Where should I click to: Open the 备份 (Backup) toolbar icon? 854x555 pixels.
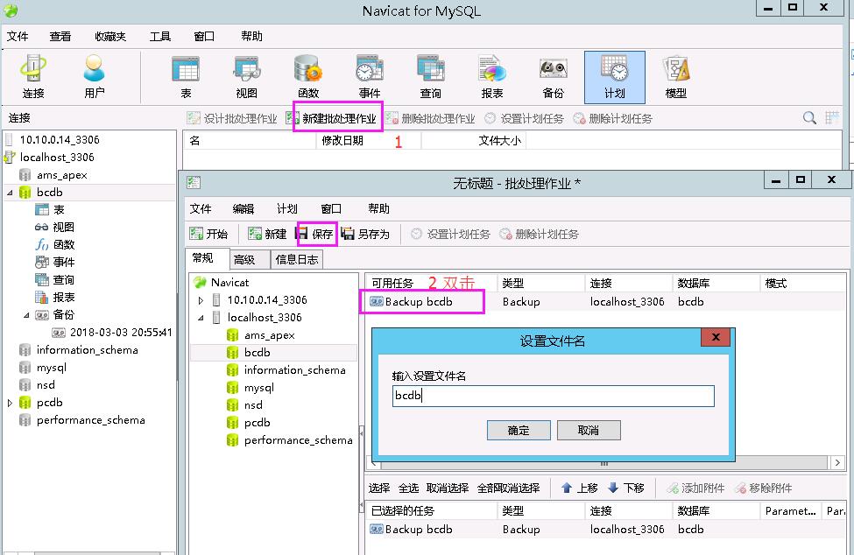[x=553, y=77]
